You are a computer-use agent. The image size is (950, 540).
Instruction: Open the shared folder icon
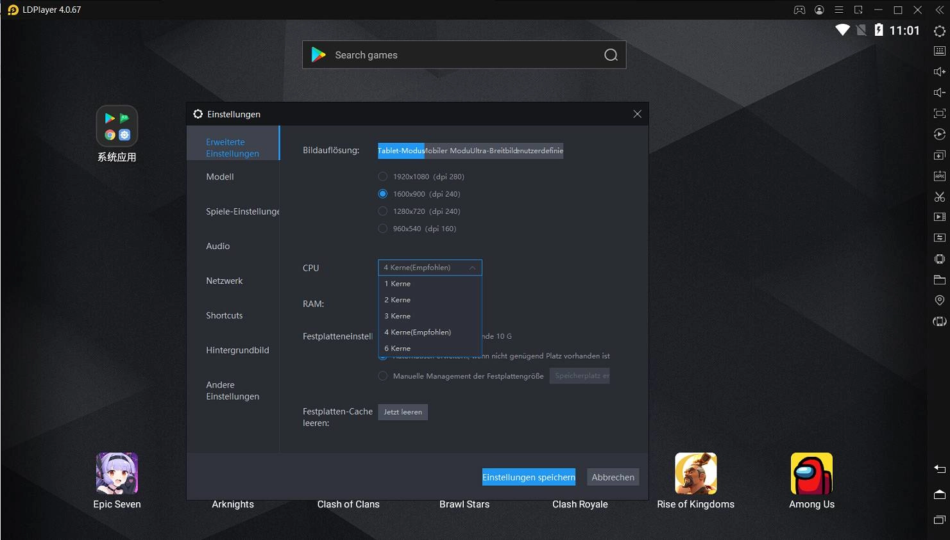point(940,280)
